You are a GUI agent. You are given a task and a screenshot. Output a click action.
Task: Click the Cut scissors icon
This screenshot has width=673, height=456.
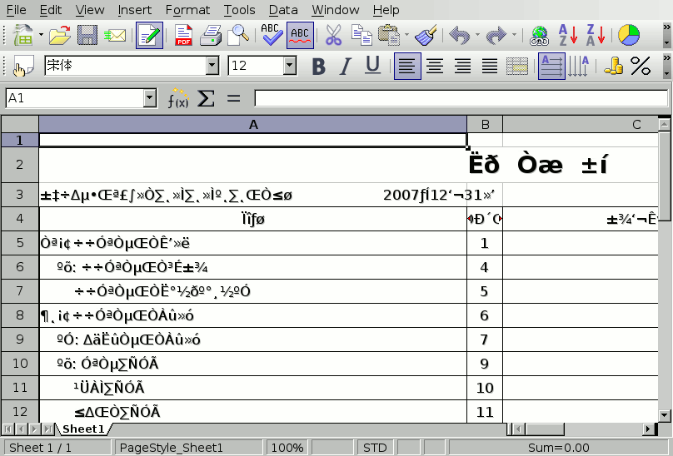point(333,36)
